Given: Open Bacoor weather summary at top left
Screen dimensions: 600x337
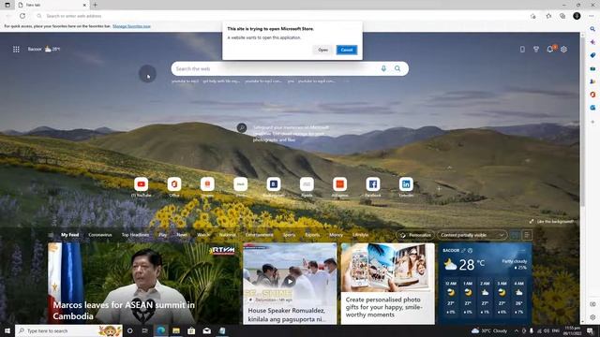Looking at the screenshot, I should pyautogui.click(x=44, y=50).
